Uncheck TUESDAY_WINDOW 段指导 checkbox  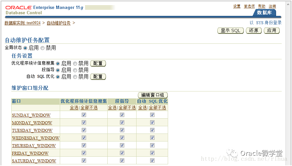(x=122, y=130)
